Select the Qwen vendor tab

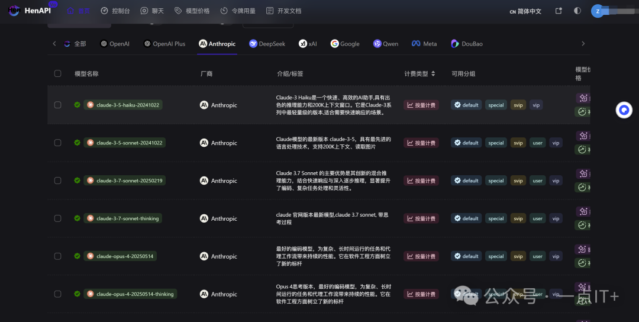[386, 44]
